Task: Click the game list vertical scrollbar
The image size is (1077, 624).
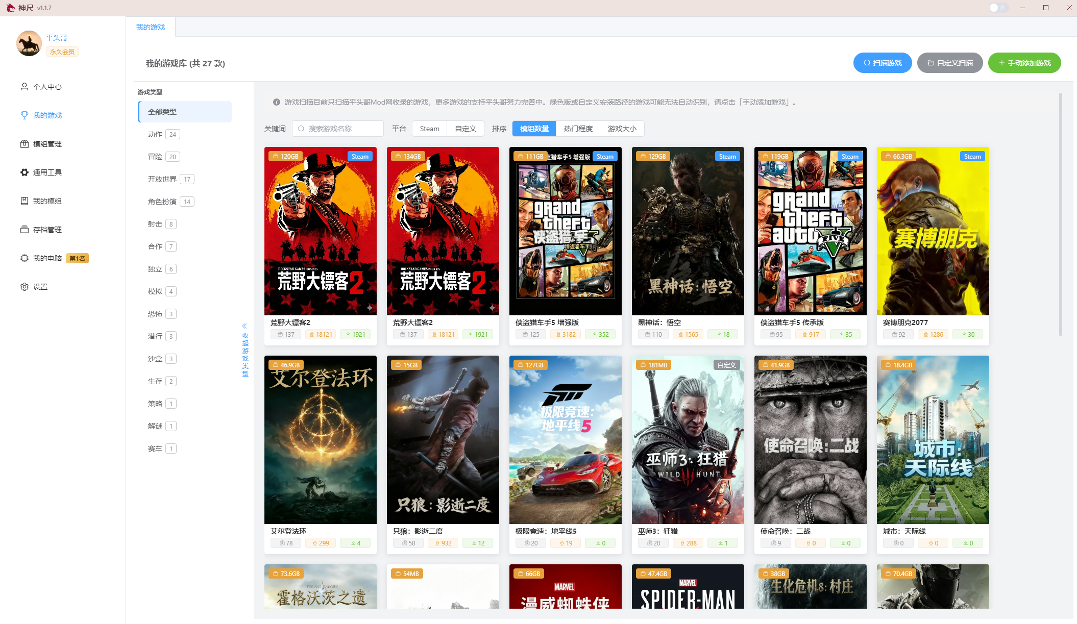Action: pos(1061,214)
